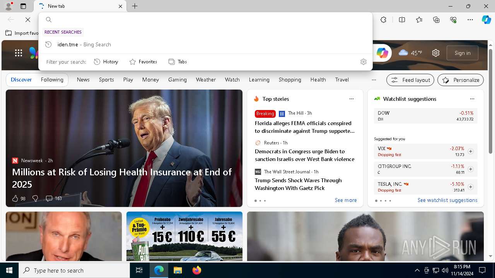The image size is (495, 278).
Task: Read Democrats urge Biden story
Action: tap(305, 155)
